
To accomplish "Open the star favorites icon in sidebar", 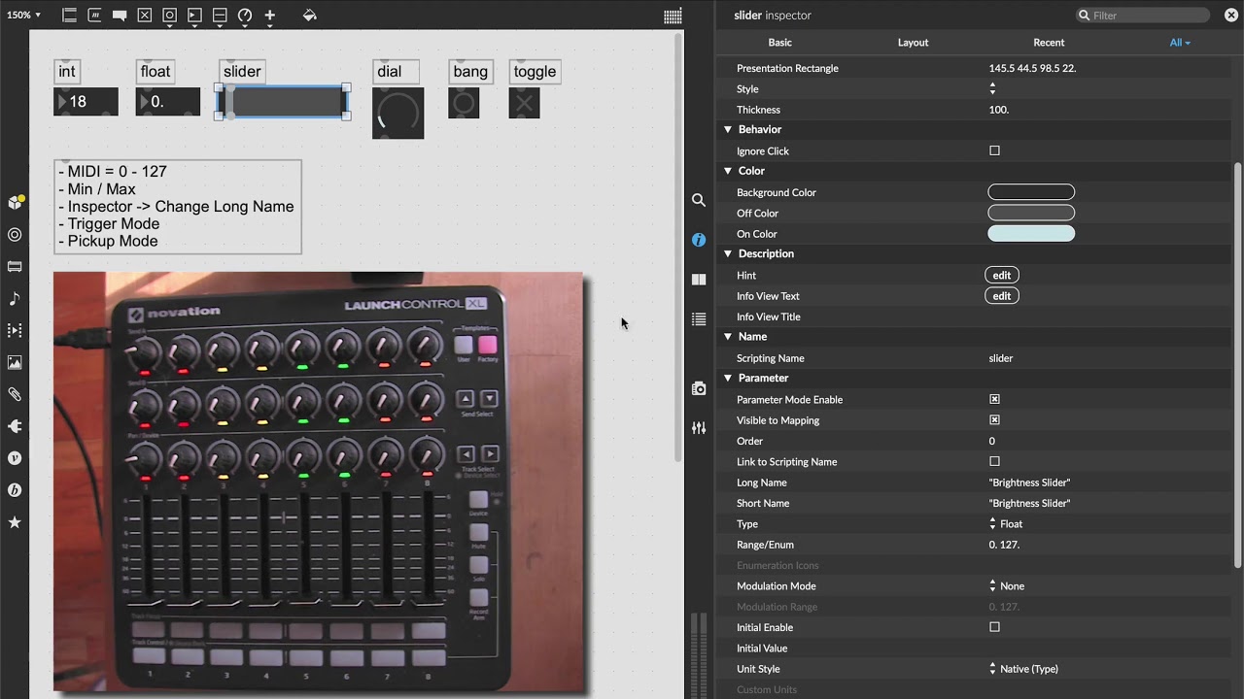I will (15, 522).
